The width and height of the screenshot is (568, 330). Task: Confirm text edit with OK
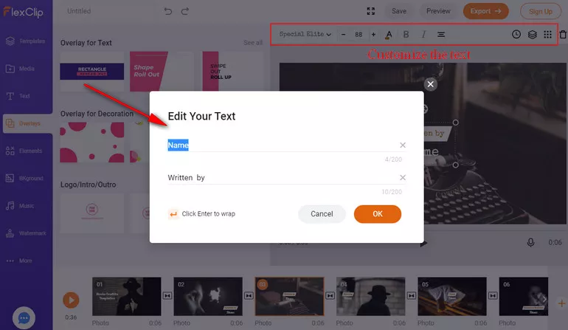[x=378, y=214]
